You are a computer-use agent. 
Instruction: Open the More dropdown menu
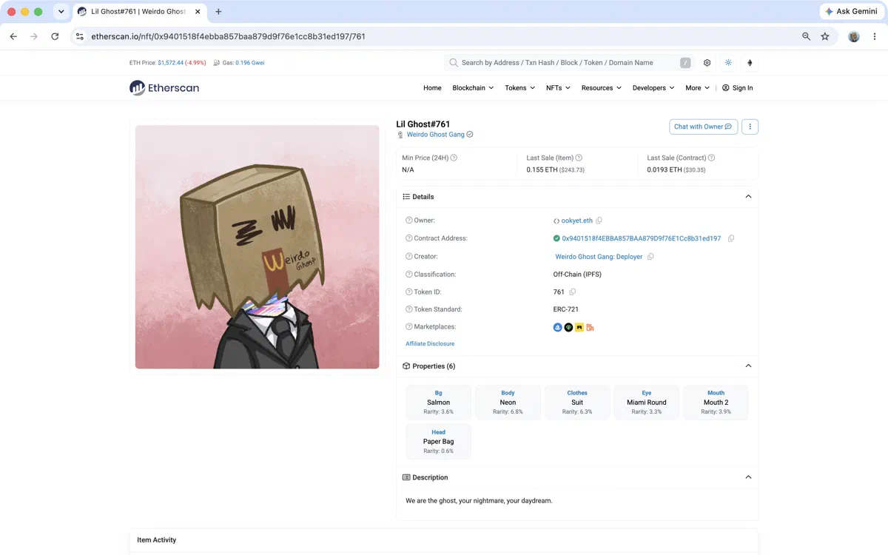click(697, 88)
